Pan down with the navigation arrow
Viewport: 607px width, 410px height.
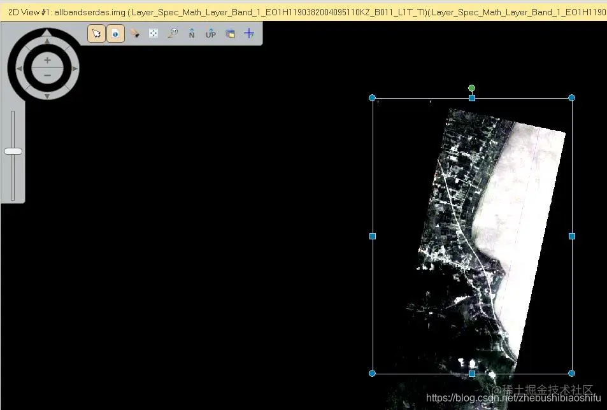click(x=47, y=96)
